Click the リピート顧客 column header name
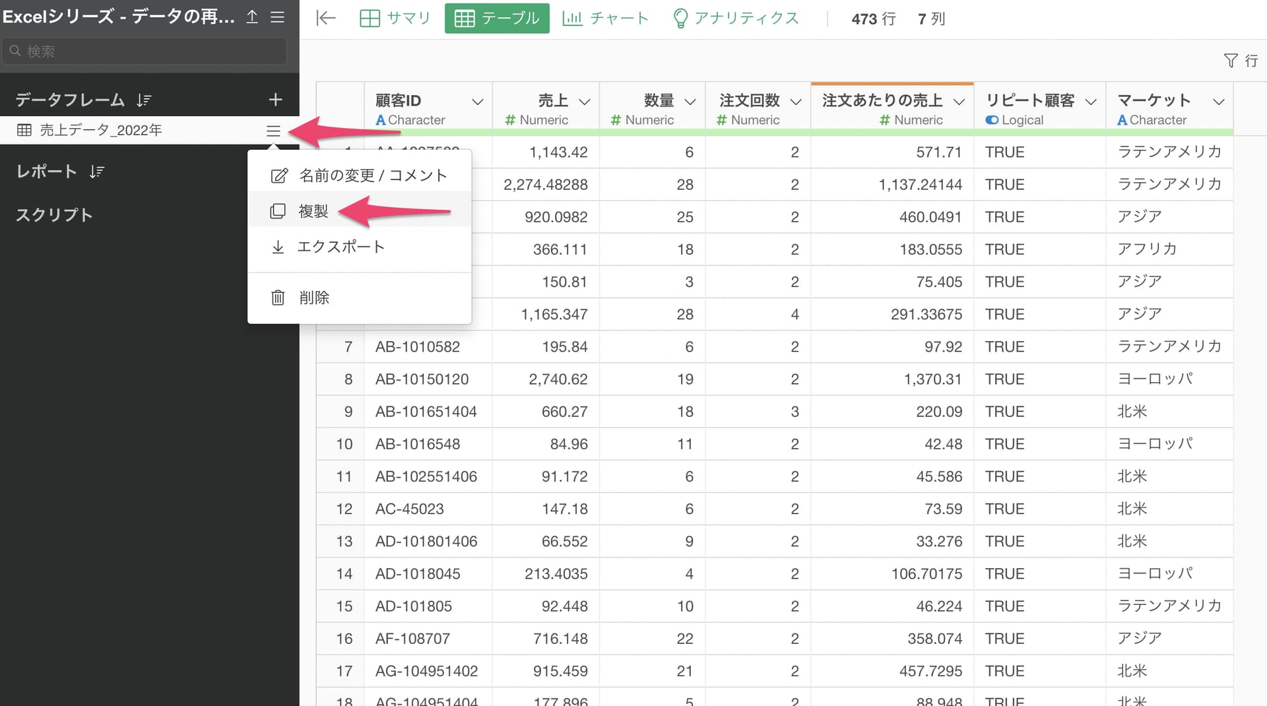The image size is (1267, 706). pyautogui.click(x=1030, y=100)
